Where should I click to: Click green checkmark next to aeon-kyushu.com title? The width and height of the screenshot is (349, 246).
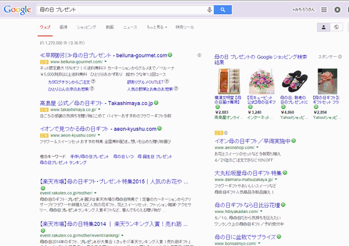[159, 128]
